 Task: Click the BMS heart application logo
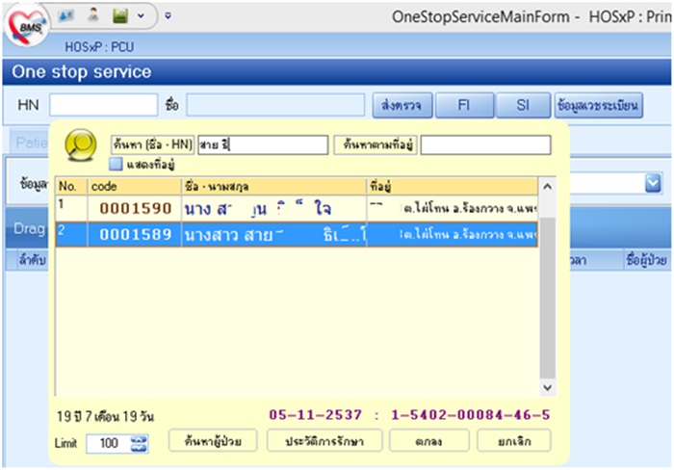(x=27, y=26)
